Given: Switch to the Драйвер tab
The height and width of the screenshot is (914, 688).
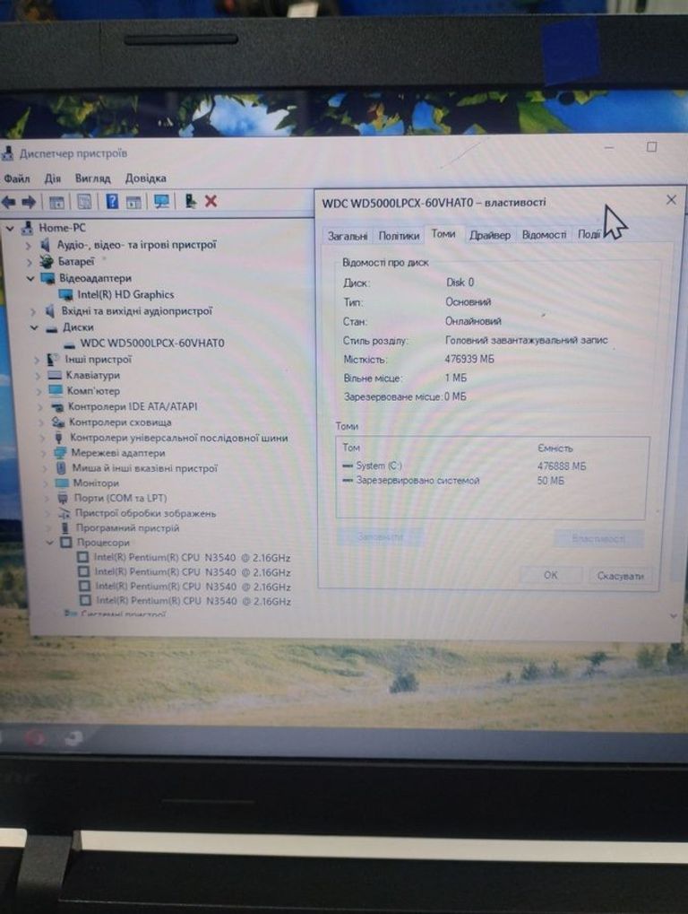Looking at the screenshot, I should pyautogui.click(x=489, y=235).
